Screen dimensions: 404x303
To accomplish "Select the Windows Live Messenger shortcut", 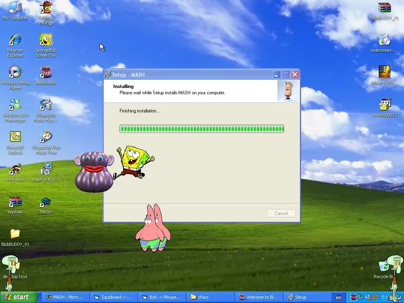I will pyautogui.click(x=15, y=110).
